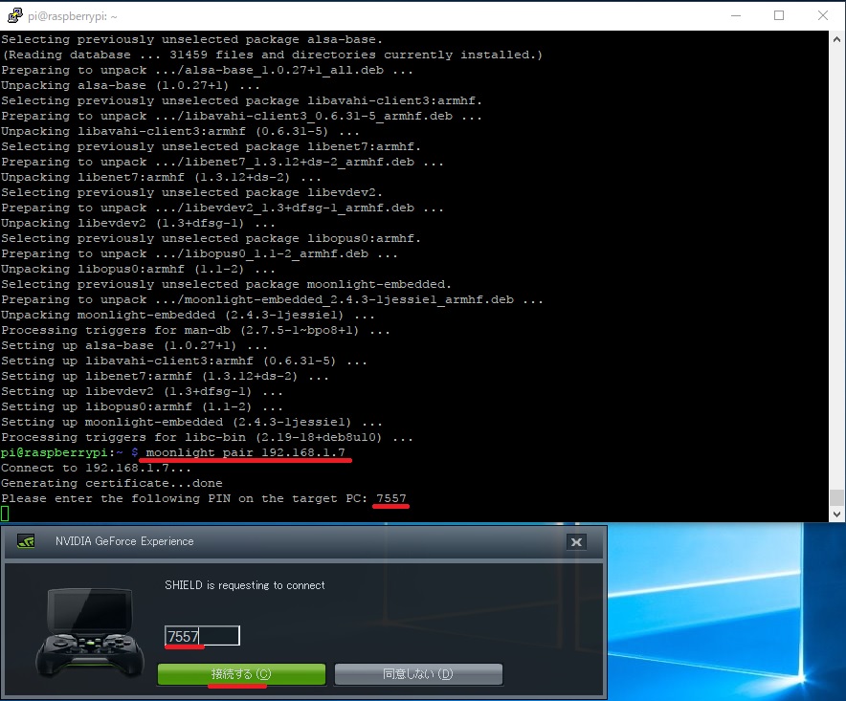Click the PIN input field containing 7557

click(202, 636)
